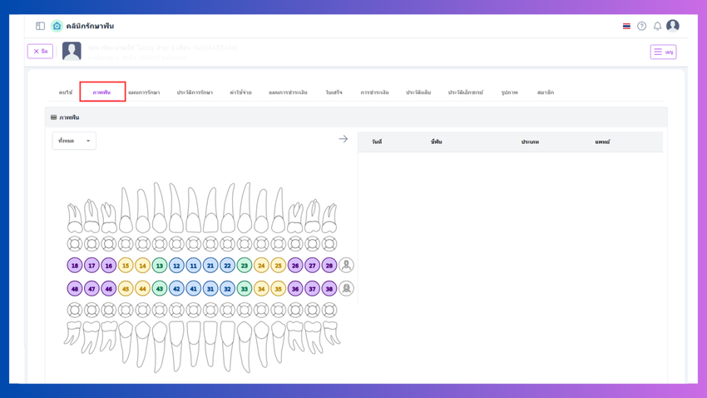Select lower tooth number 44
The image size is (707, 398).
(142, 288)
